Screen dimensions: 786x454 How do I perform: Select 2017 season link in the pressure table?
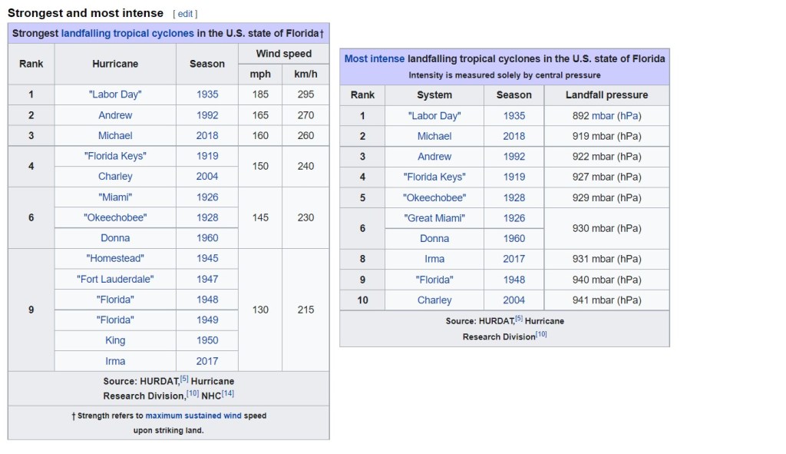click(514, 259)
